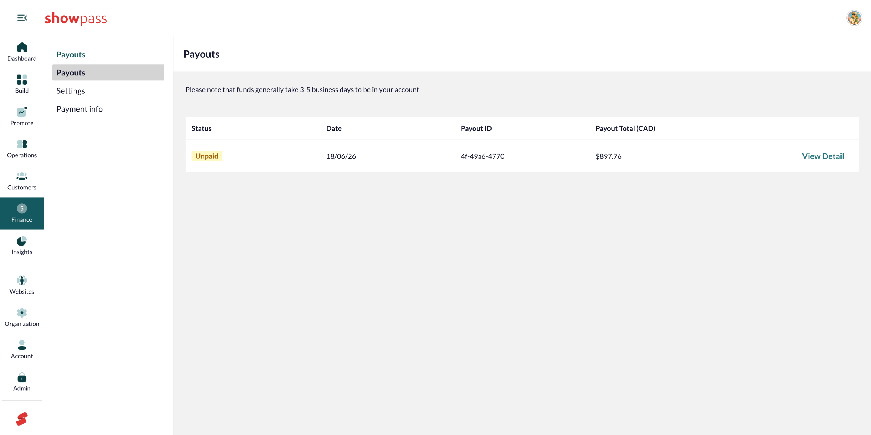
Task: Open the Insights section
Action: coord(22,246)
